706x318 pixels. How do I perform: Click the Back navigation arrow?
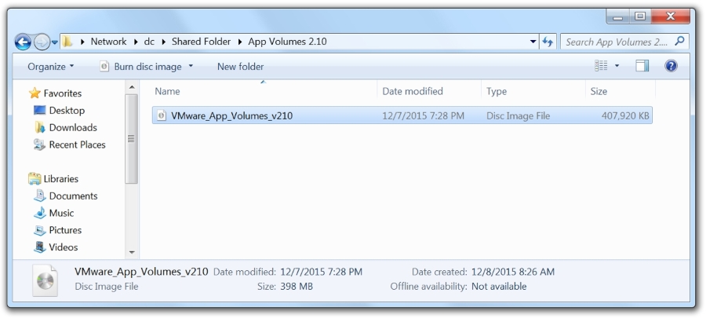coord(23,42)
